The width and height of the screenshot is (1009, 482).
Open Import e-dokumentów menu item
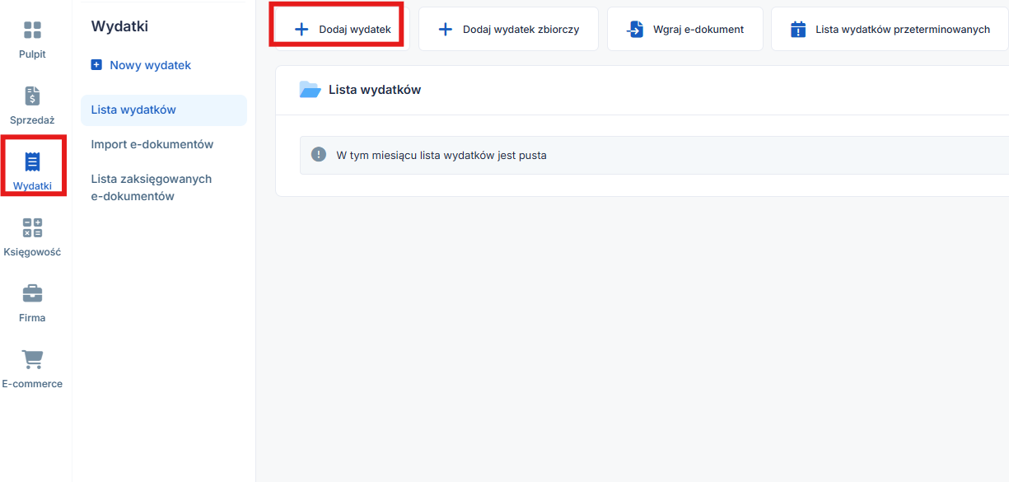tap(152, 144)
